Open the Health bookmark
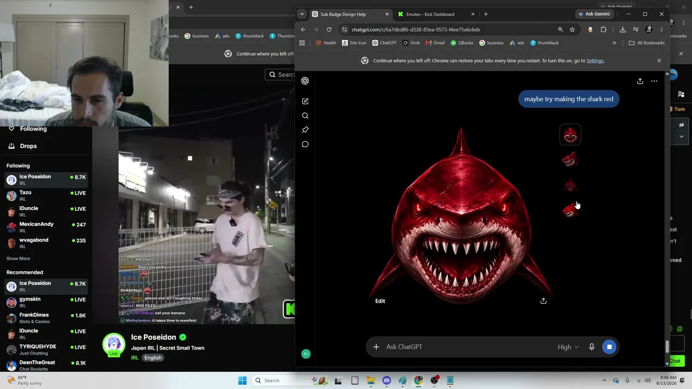This screenshot has height=389, width=692. 326,43
